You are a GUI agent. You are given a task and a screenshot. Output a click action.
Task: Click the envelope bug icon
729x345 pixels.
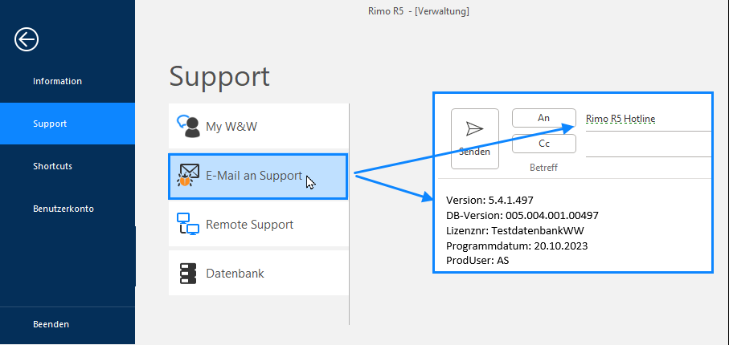pyautogui.click(x=188, y=176)
